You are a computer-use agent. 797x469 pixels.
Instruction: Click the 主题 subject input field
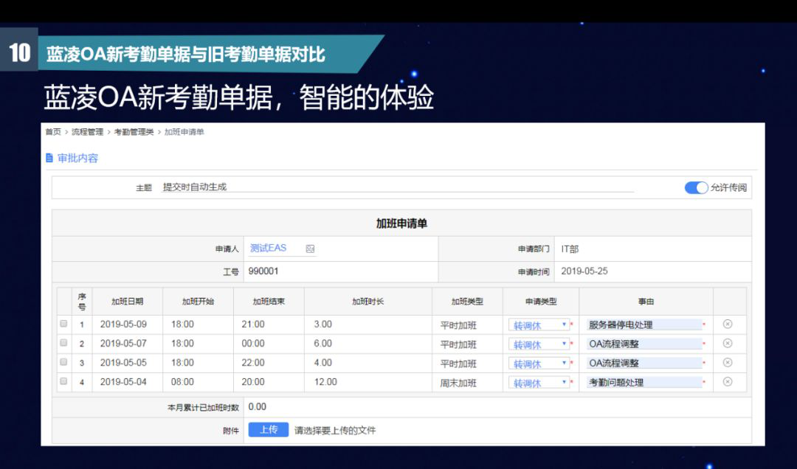397,187
